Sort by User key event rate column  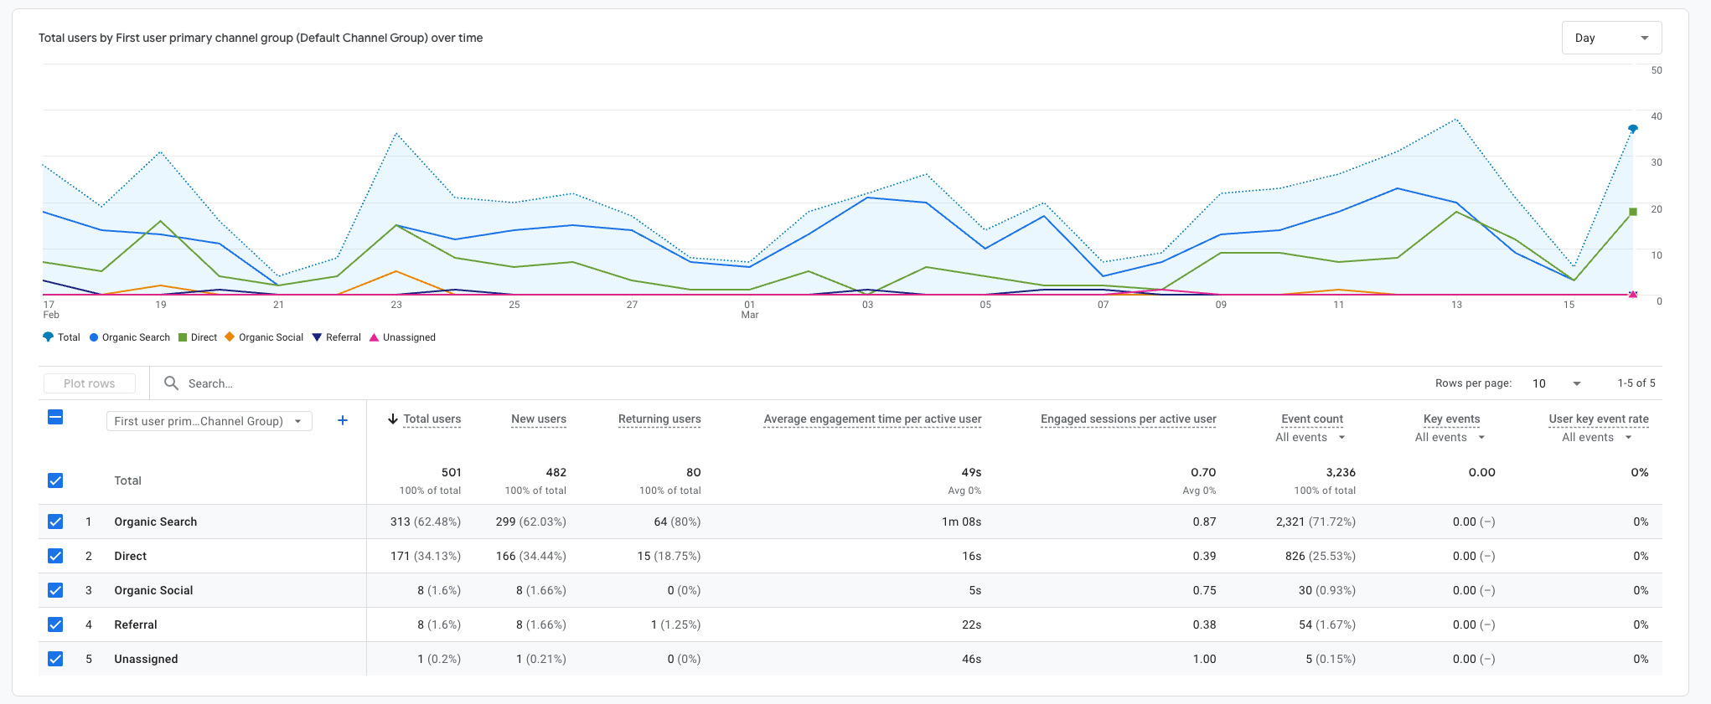coord(1599,419)
